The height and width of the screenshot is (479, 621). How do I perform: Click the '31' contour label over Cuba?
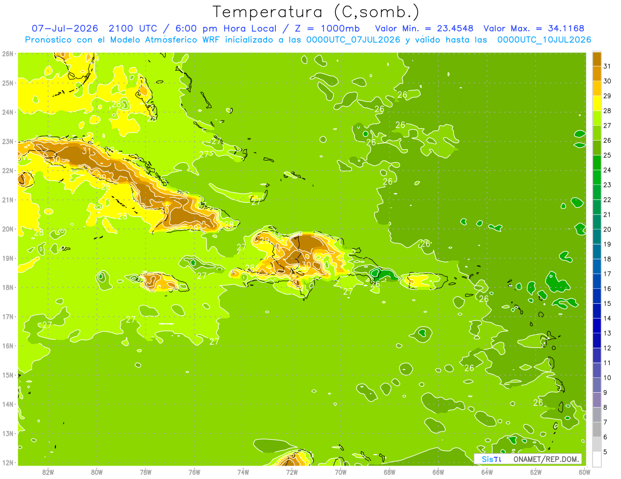point(86,151)
